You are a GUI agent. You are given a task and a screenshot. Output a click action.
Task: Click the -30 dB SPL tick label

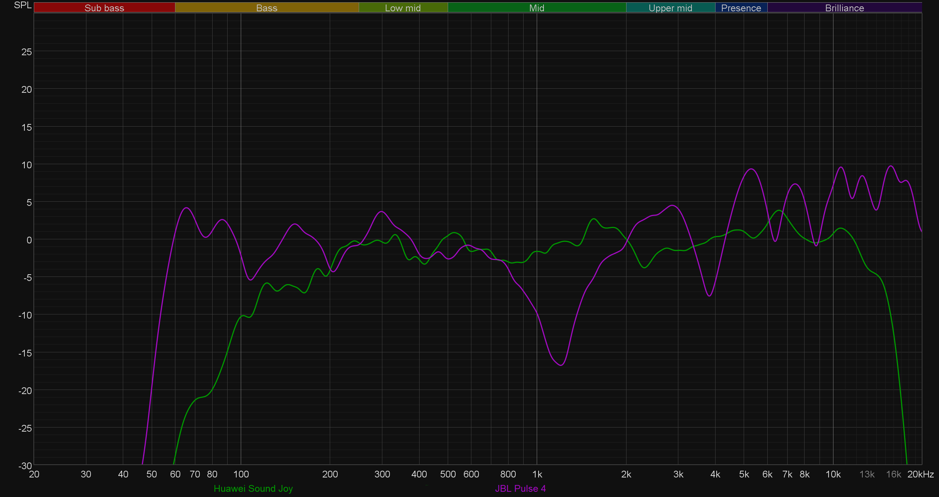25,466
